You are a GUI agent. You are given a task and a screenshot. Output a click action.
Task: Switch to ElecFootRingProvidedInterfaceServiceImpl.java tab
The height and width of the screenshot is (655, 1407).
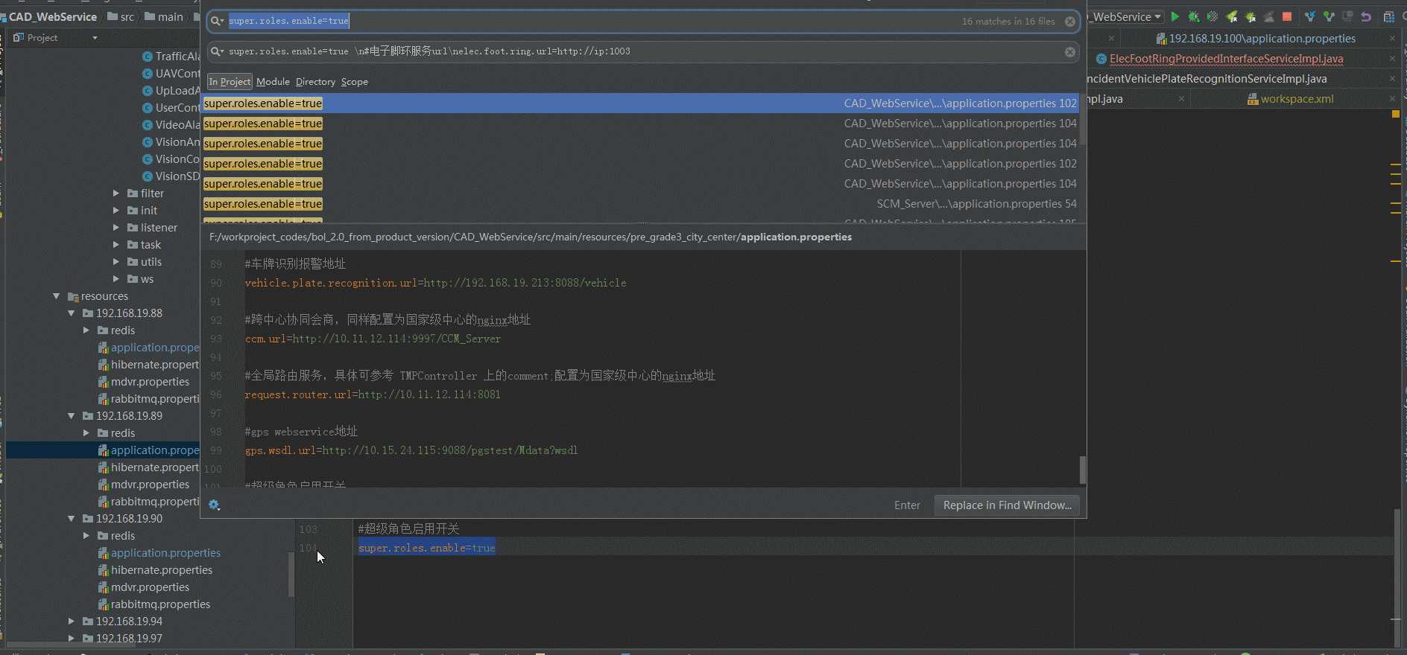point(1226,59)
